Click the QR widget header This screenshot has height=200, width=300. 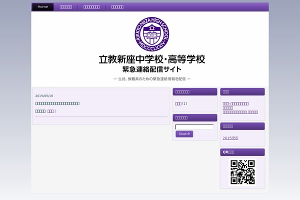coord(242,152)
